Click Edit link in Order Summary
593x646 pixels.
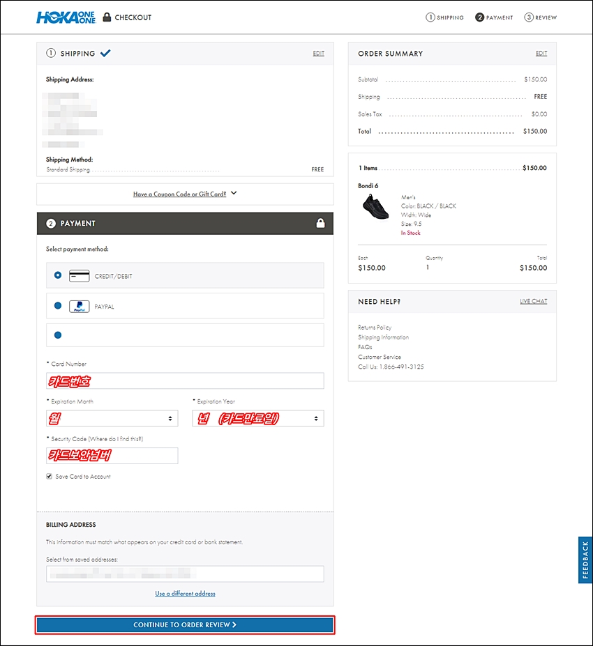[x=541, y=54]
